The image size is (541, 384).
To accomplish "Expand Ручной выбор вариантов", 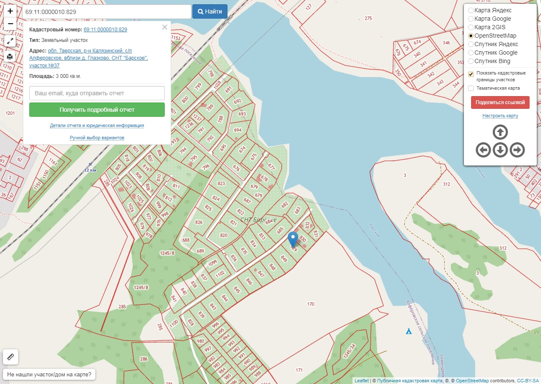I will (97, 138).
